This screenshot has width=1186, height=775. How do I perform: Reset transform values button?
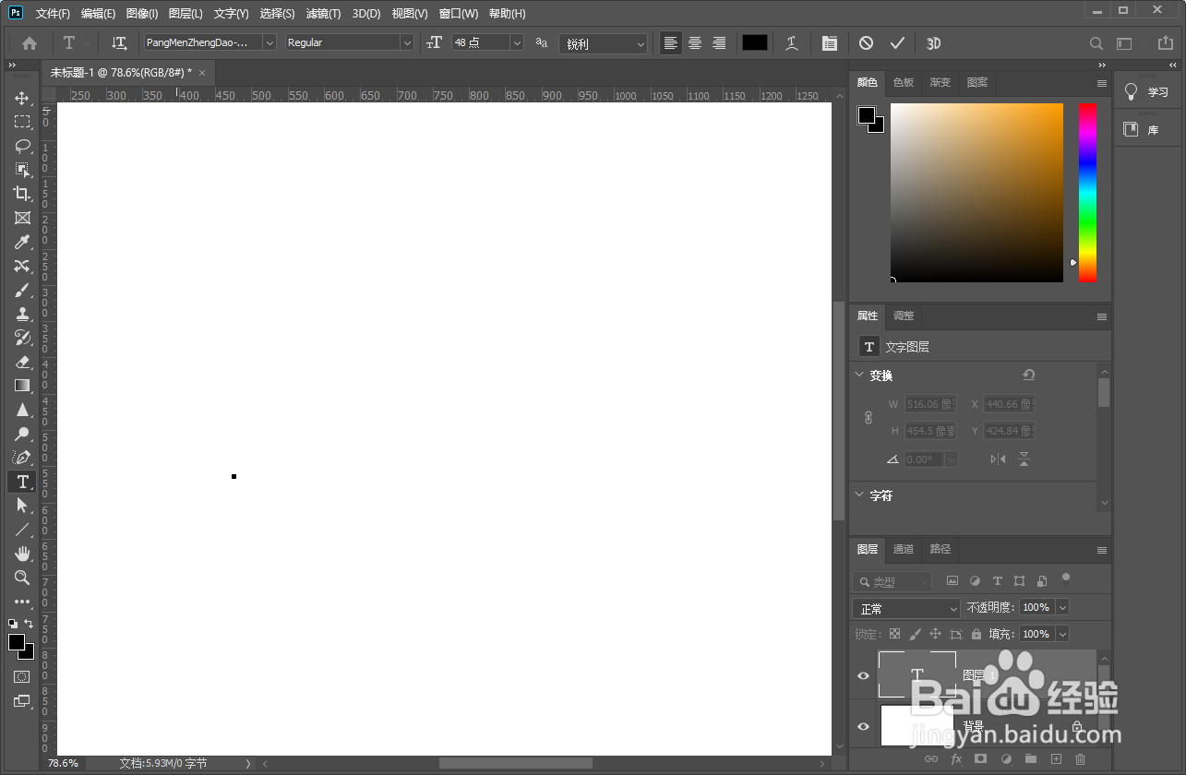(x=1029, y=376)
